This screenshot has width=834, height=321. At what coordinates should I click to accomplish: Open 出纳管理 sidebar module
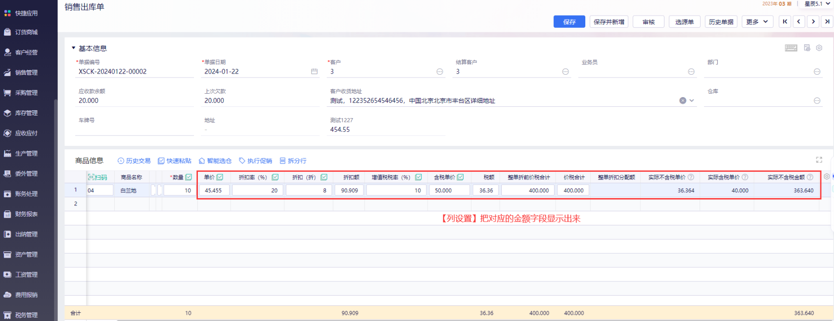[21, 235]
